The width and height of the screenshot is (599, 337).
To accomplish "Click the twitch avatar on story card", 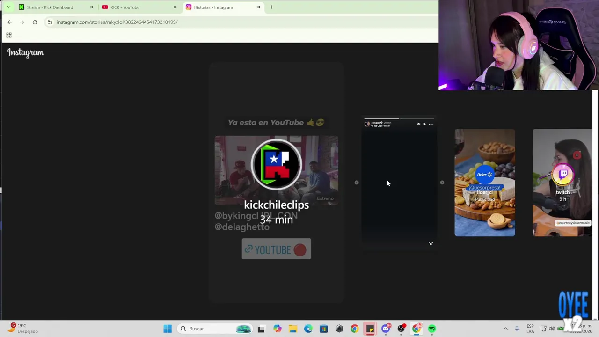I will [563, 175].
